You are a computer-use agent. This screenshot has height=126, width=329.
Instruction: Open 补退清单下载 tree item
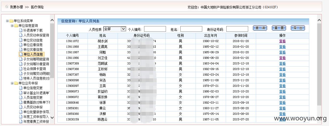pos(33,30)
